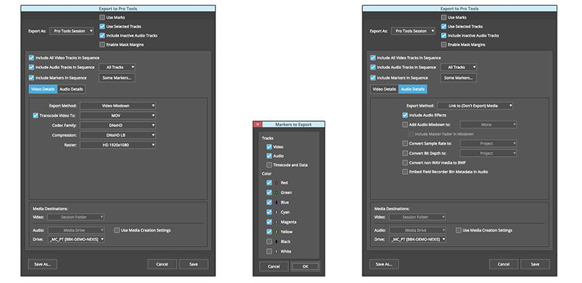Uncheck Include Markers in Sequence, right dialog

373,78
